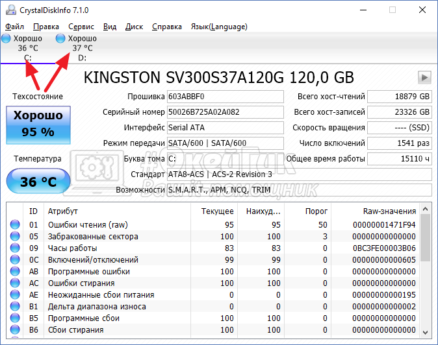Click the Возможности field S.M.A.R.T., APM, NCQ, TRIM
Viewport: 438px width, 345px height.
click(300, 190)
